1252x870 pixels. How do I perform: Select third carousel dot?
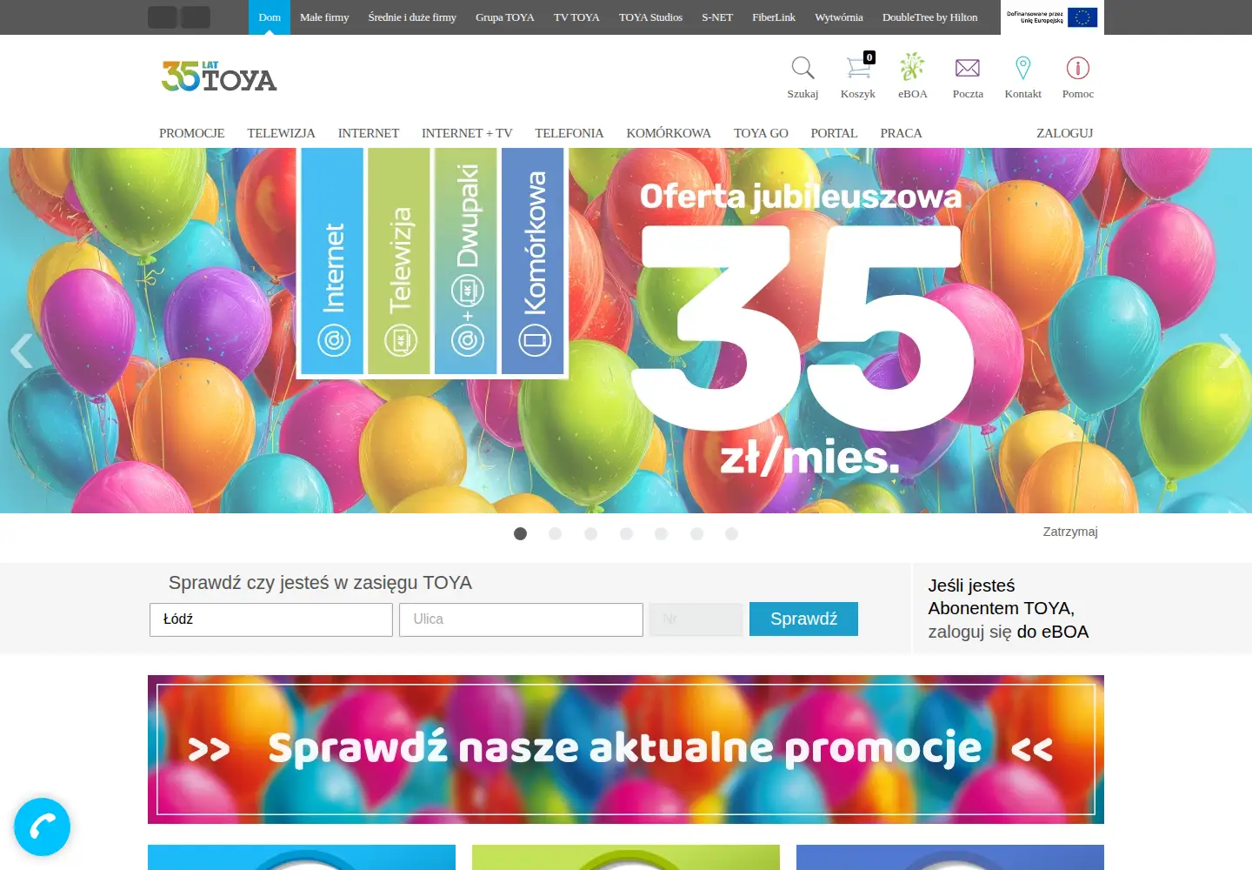point(590,533)
